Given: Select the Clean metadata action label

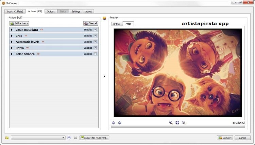Looking at the screenshot, I should point(27,30).
